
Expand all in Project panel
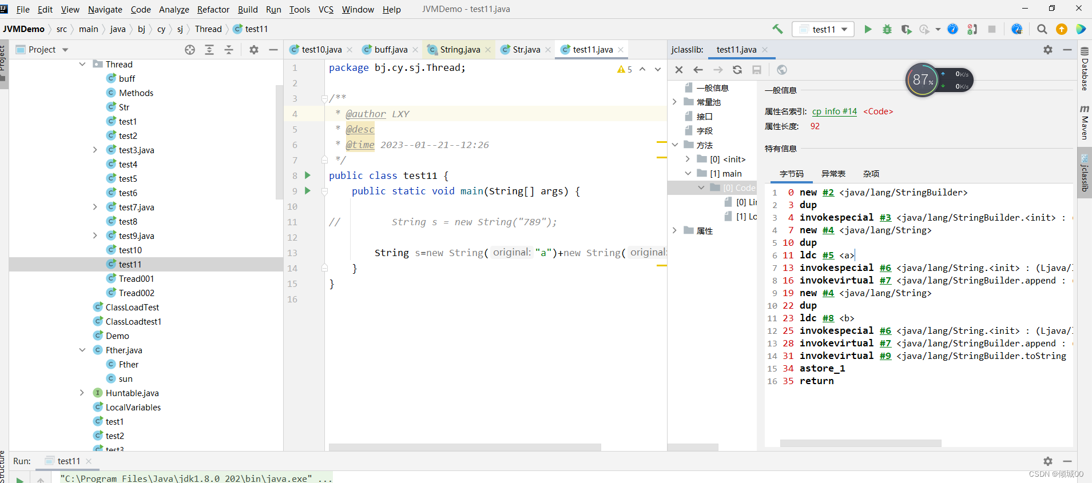click(x=209, y=50)
